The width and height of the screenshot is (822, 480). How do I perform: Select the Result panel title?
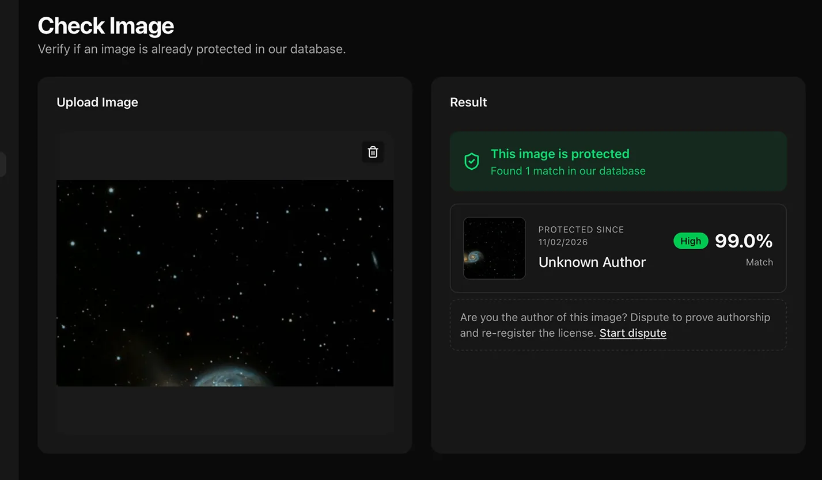(468, 102)
